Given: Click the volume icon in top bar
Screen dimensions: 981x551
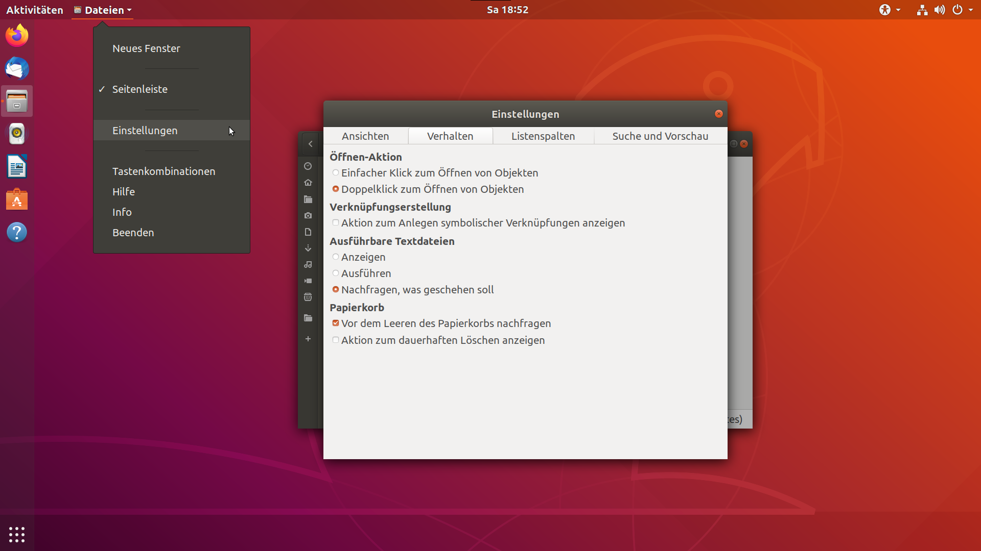Looking at the screenshot, I should point(940,10).
